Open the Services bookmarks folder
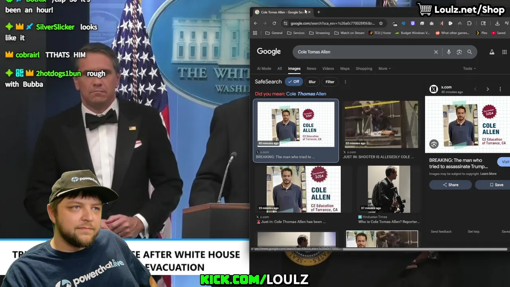Screen dimensions: 510x287 click(x=296, y=33)
